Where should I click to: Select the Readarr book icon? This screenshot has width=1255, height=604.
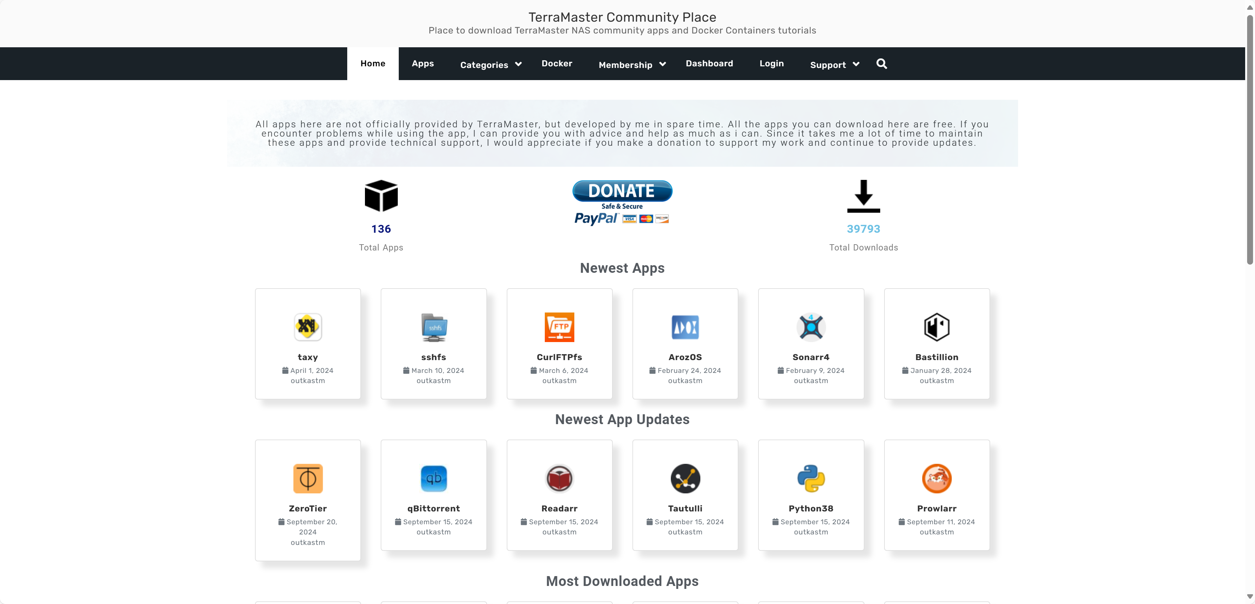pyautogui.click(x=559, y=478)
